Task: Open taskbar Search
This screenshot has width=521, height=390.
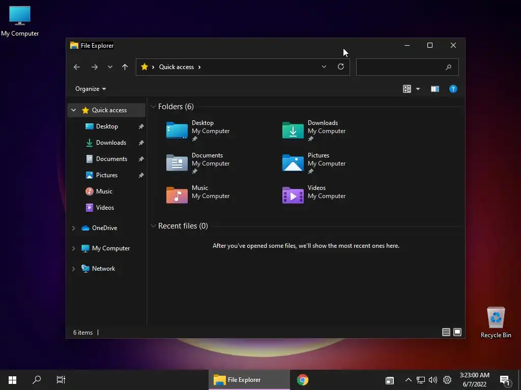Action: (37, 380)
